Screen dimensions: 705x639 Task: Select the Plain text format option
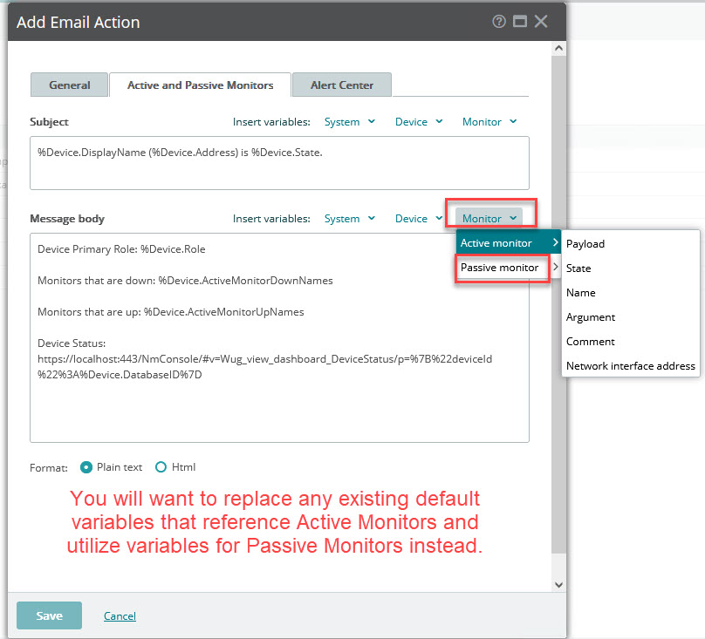[86, 466]
